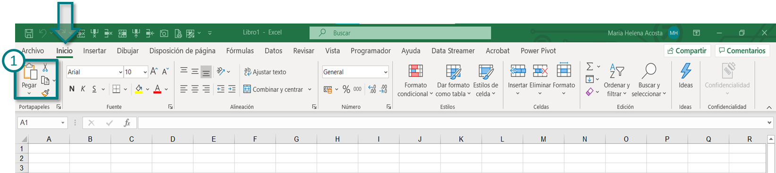Apply percent style format
The image size is (776, 173).
[346, 89]
